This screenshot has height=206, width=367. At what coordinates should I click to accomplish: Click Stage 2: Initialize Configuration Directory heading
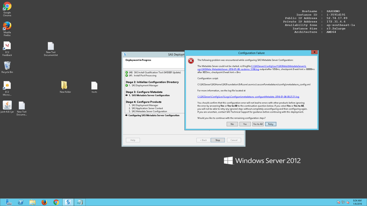(152, 82)
